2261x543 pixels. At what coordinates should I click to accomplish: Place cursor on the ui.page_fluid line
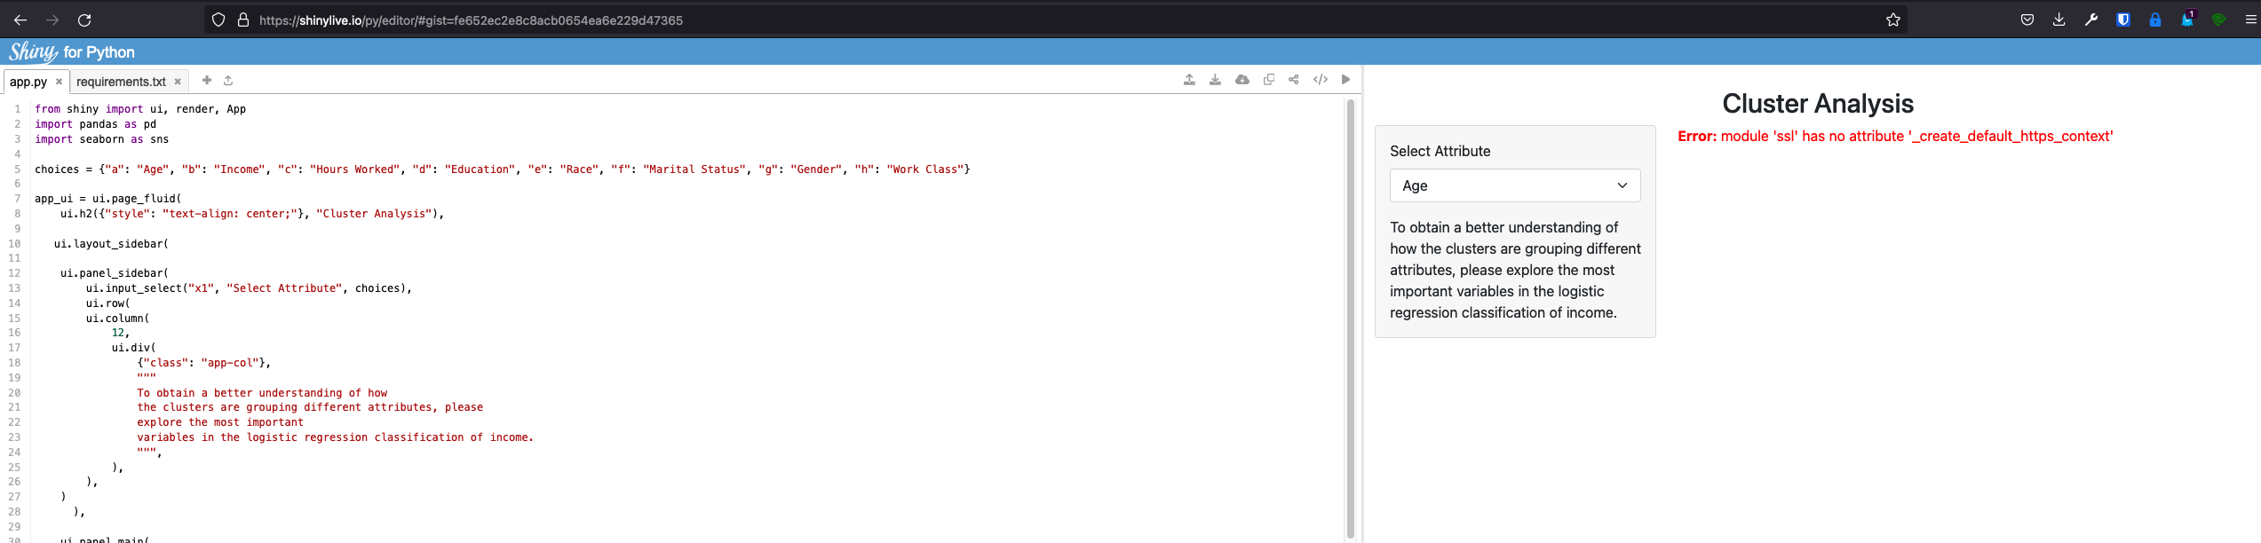(x=107, y=199)
